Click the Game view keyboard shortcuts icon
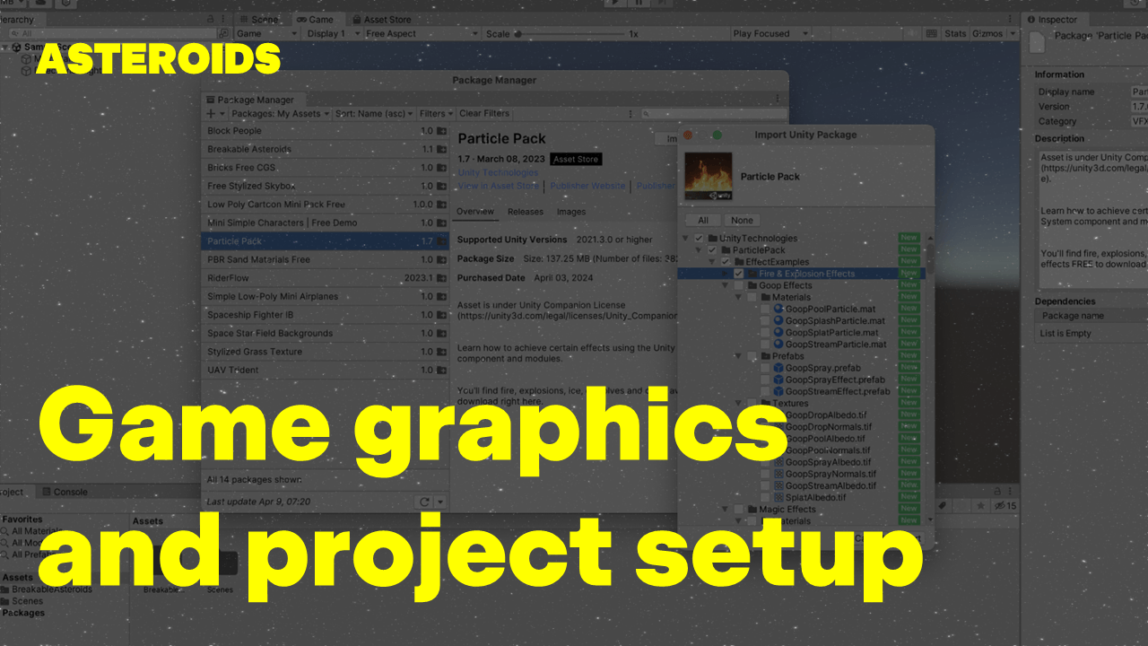The width and height of the screenshot is (1148, 646). pos(933,34)
